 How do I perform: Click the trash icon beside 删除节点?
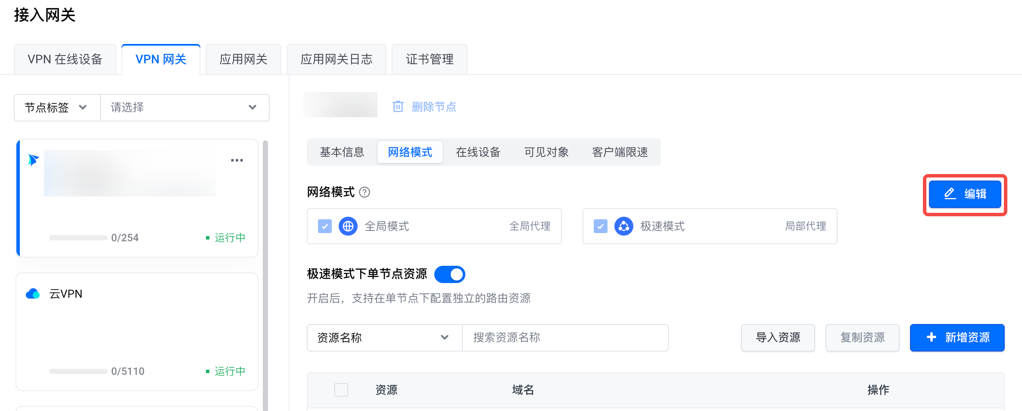(x=398, y=106)
